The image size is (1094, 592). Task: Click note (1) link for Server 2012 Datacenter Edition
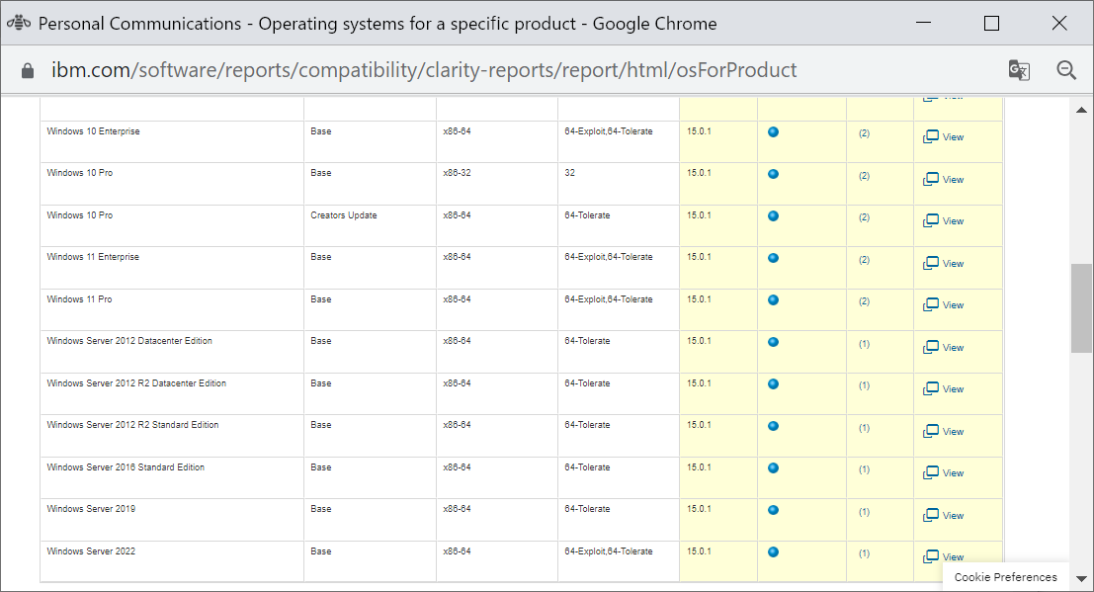[864, 344]
